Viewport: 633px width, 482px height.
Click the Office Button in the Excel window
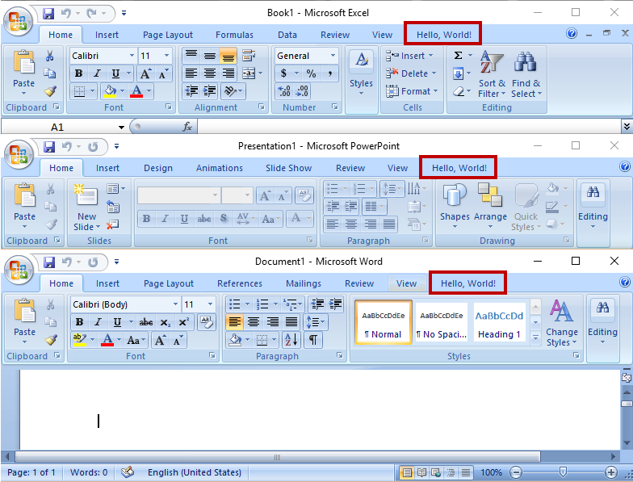(18, 21)
